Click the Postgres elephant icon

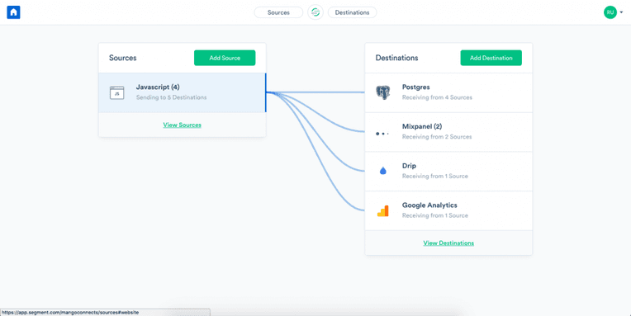[x=382, y=92]
